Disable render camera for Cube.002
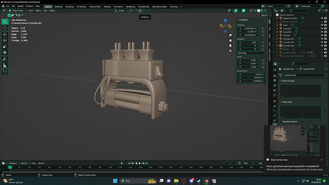The height and width of the screenshot is (185, 329). [326, 32]
